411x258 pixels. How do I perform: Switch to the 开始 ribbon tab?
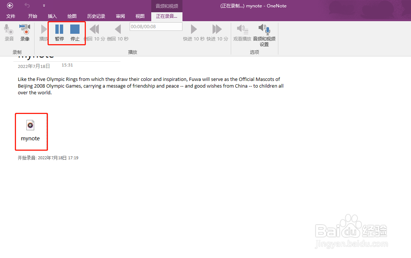tap(32, 16)
